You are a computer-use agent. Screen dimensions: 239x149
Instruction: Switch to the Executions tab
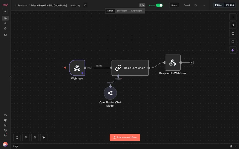point(122,11)
